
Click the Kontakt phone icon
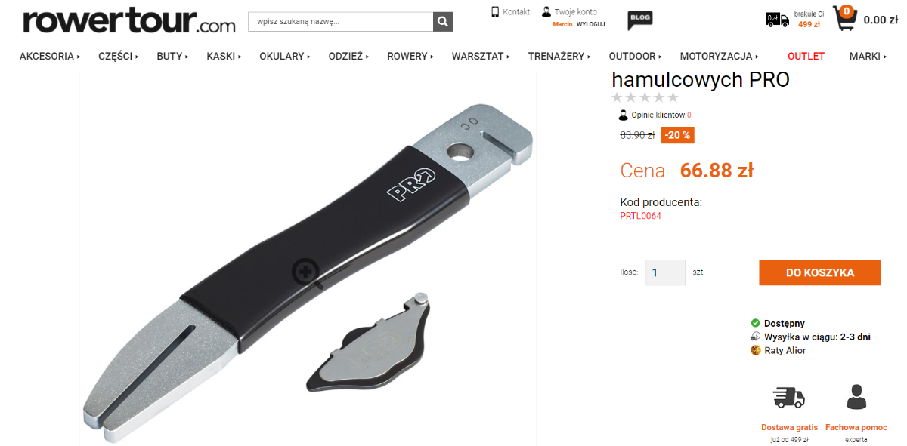point(495,11)
